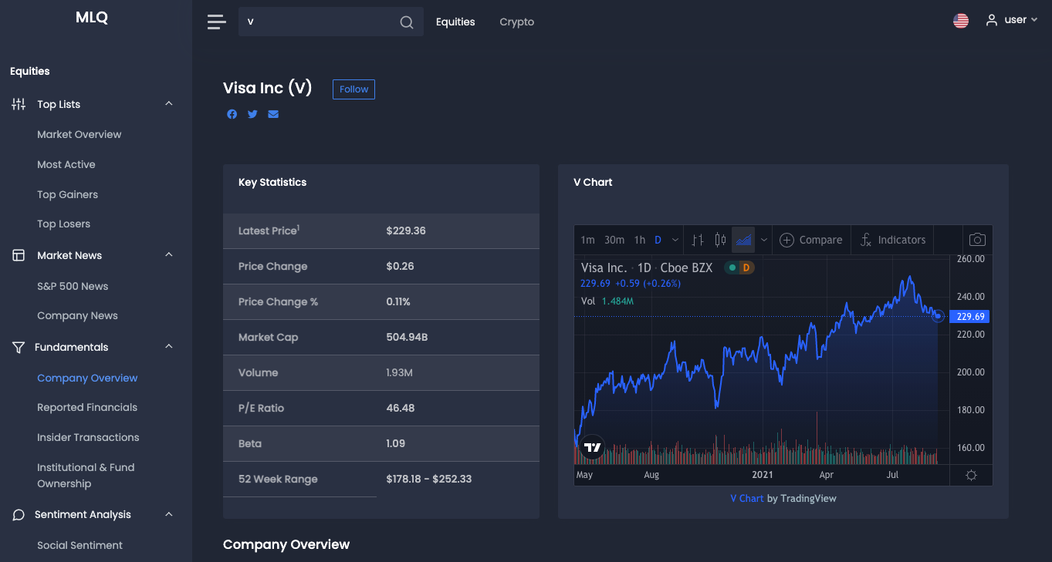Open Insider Transactions
Viewport: 1052px width, 562px height.
tap(88, 437)
